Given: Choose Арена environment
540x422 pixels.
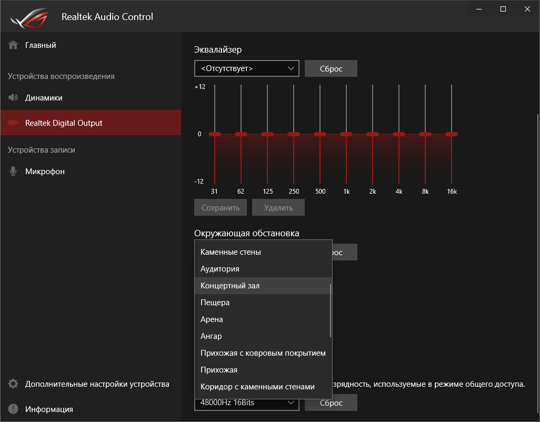Looking at the screenshot, I should point(264,319).
